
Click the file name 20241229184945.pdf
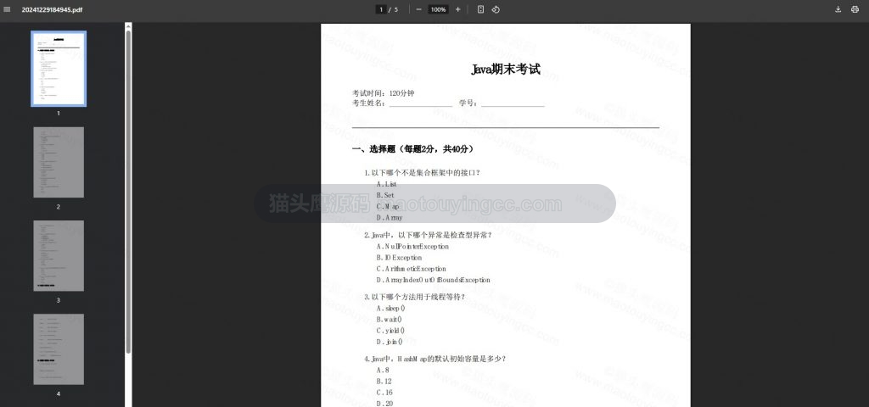point(52,10)
